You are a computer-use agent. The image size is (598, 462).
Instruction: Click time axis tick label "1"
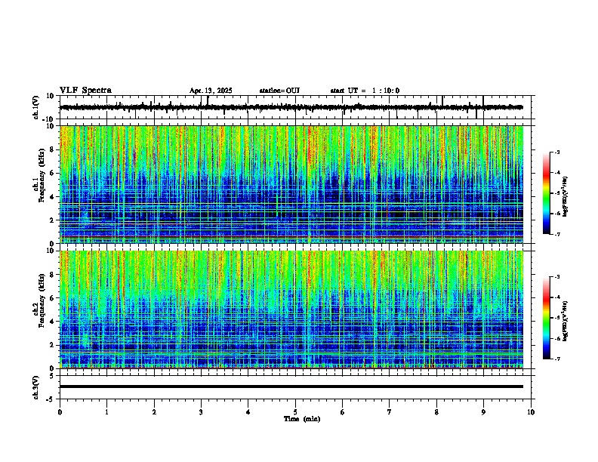point(106,412)
